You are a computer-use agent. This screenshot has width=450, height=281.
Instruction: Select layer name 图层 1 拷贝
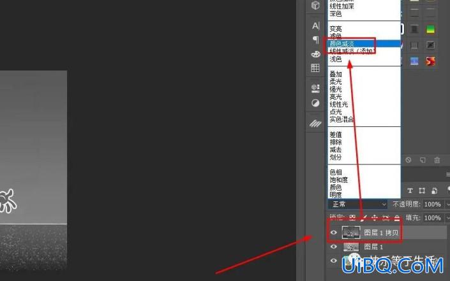tap(381, 233)
